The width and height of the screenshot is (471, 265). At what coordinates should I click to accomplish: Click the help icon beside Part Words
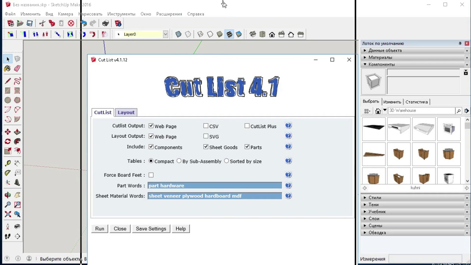(288, 185)
